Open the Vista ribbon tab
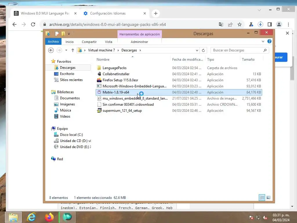The image size is (297, 223). (108, 42)
